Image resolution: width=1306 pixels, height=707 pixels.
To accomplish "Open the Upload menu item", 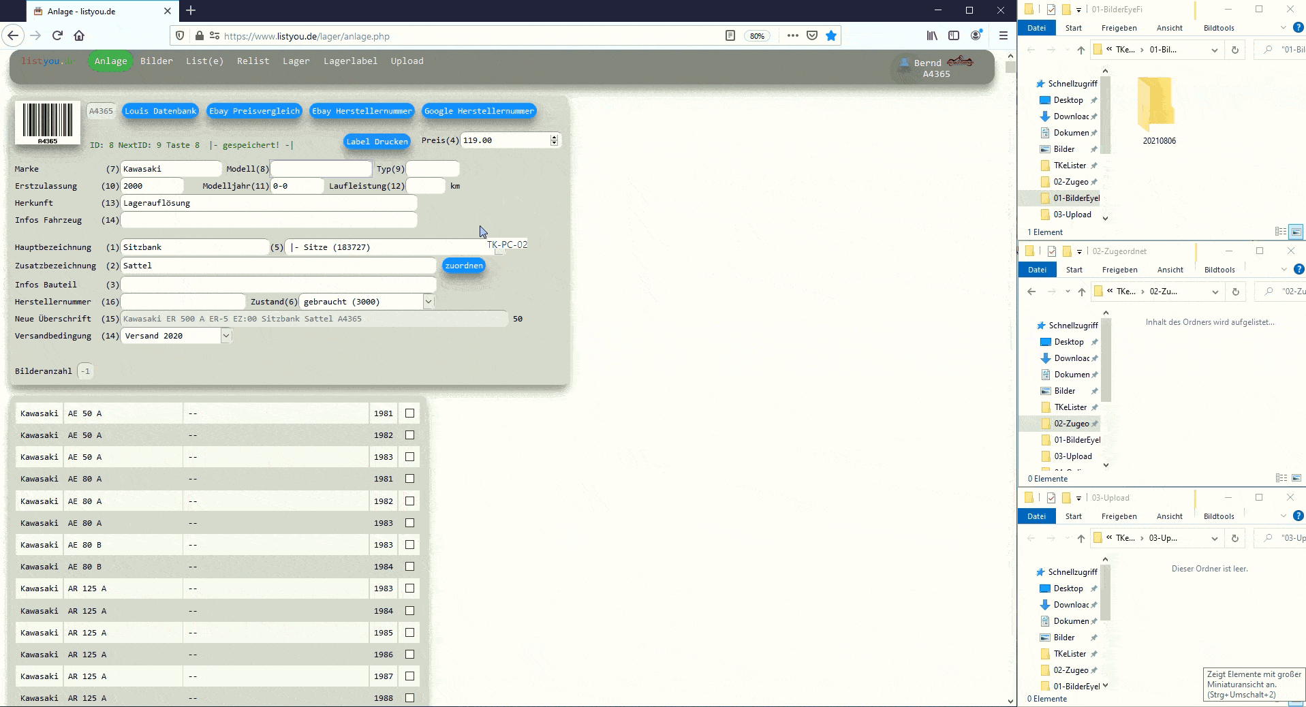I will [407, 61].
